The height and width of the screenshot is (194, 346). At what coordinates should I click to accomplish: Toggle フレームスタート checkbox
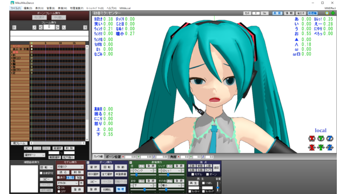click(190, 192)
